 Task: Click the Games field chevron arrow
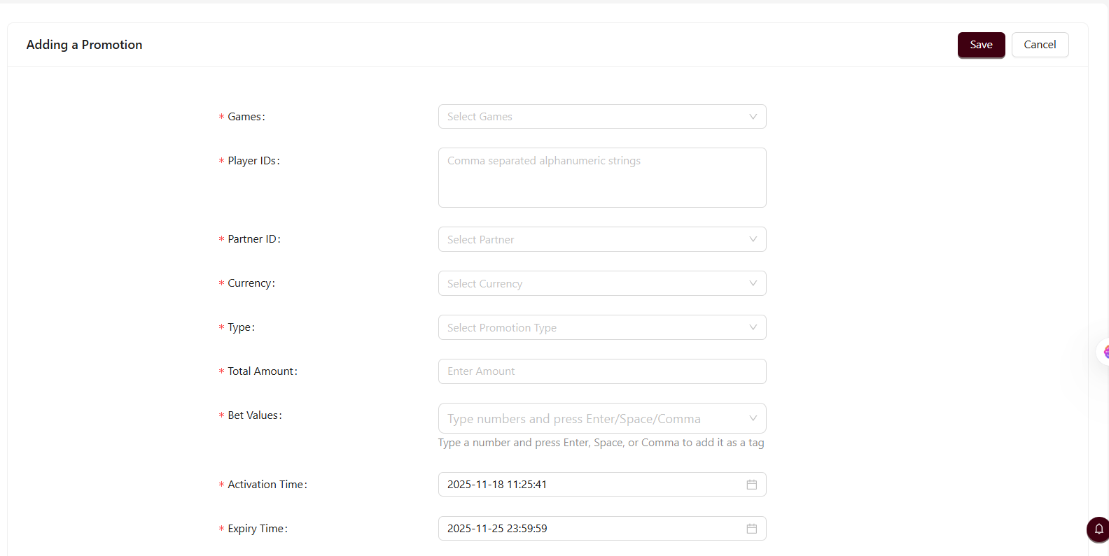[x=753, y=117]
